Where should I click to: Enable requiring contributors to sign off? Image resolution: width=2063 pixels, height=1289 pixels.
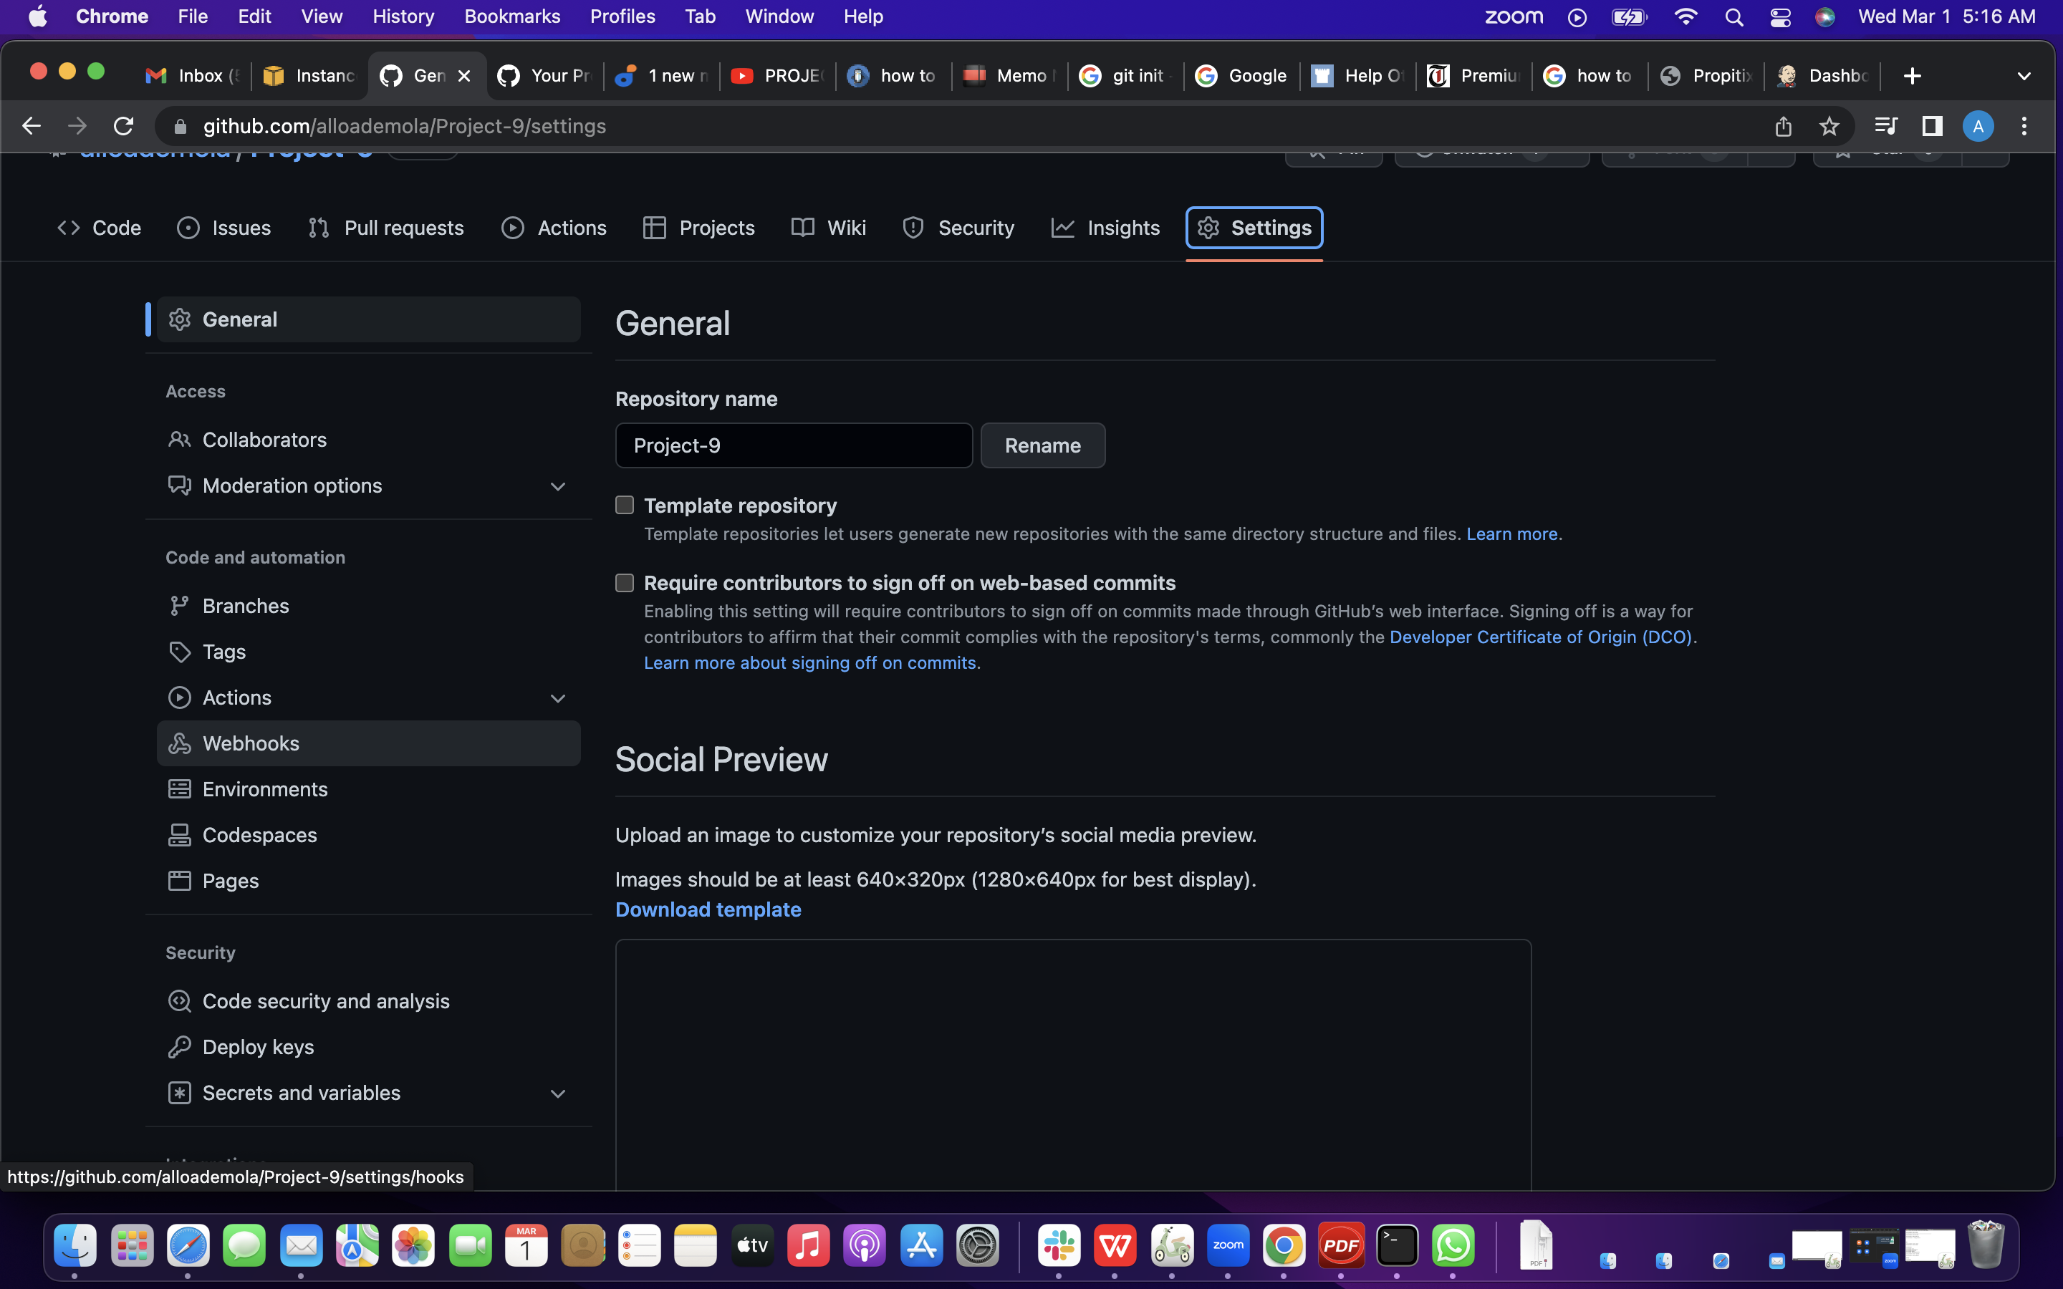coord(624,582)
